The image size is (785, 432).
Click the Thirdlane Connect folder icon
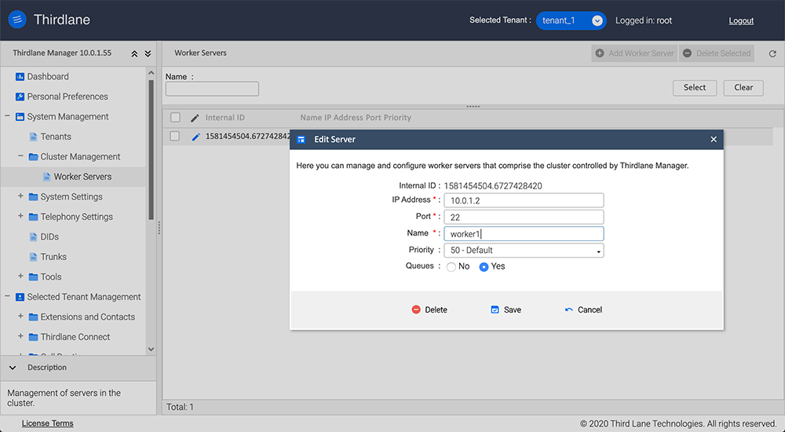[33, 337]
